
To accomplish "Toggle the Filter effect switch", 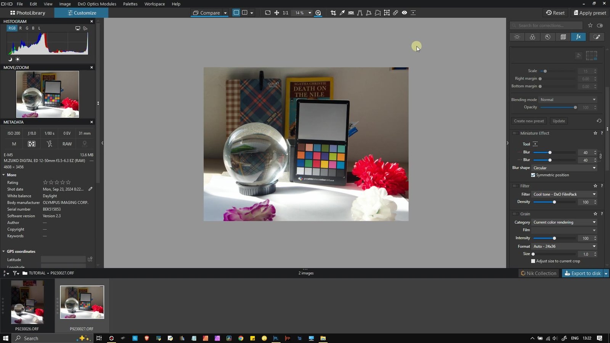I will click(x=515, y=186).
